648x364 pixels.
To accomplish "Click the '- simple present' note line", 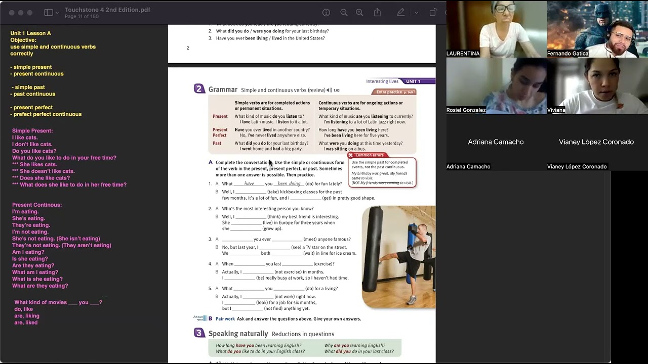I will [x=31, y=67].
